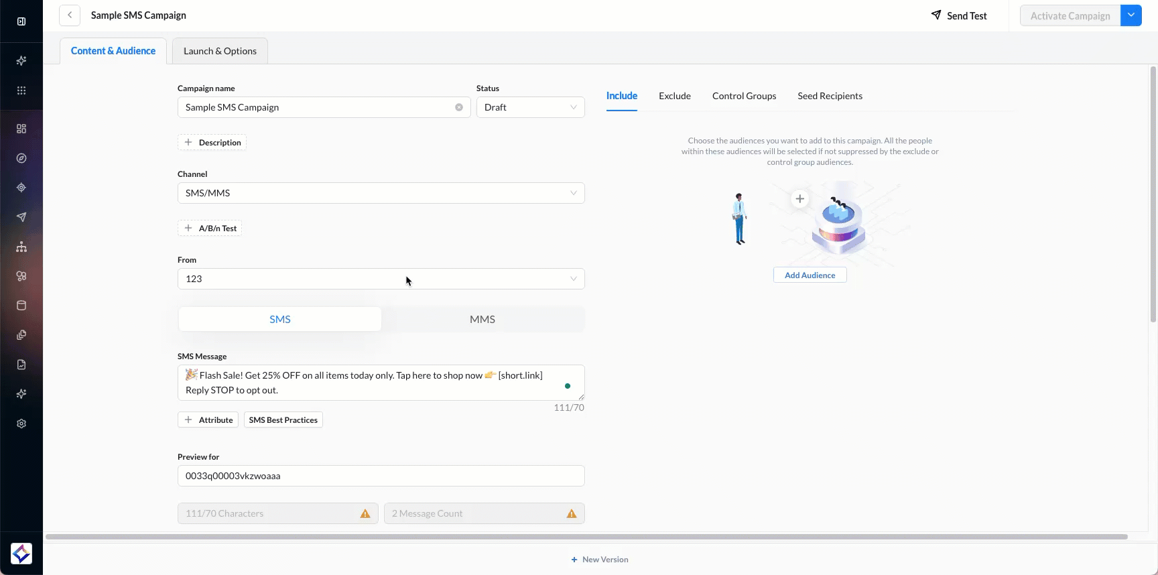This screenshot has width=1158, height=575.
Task: Open the From dropdown showing 123
Action: pos(381,279)
